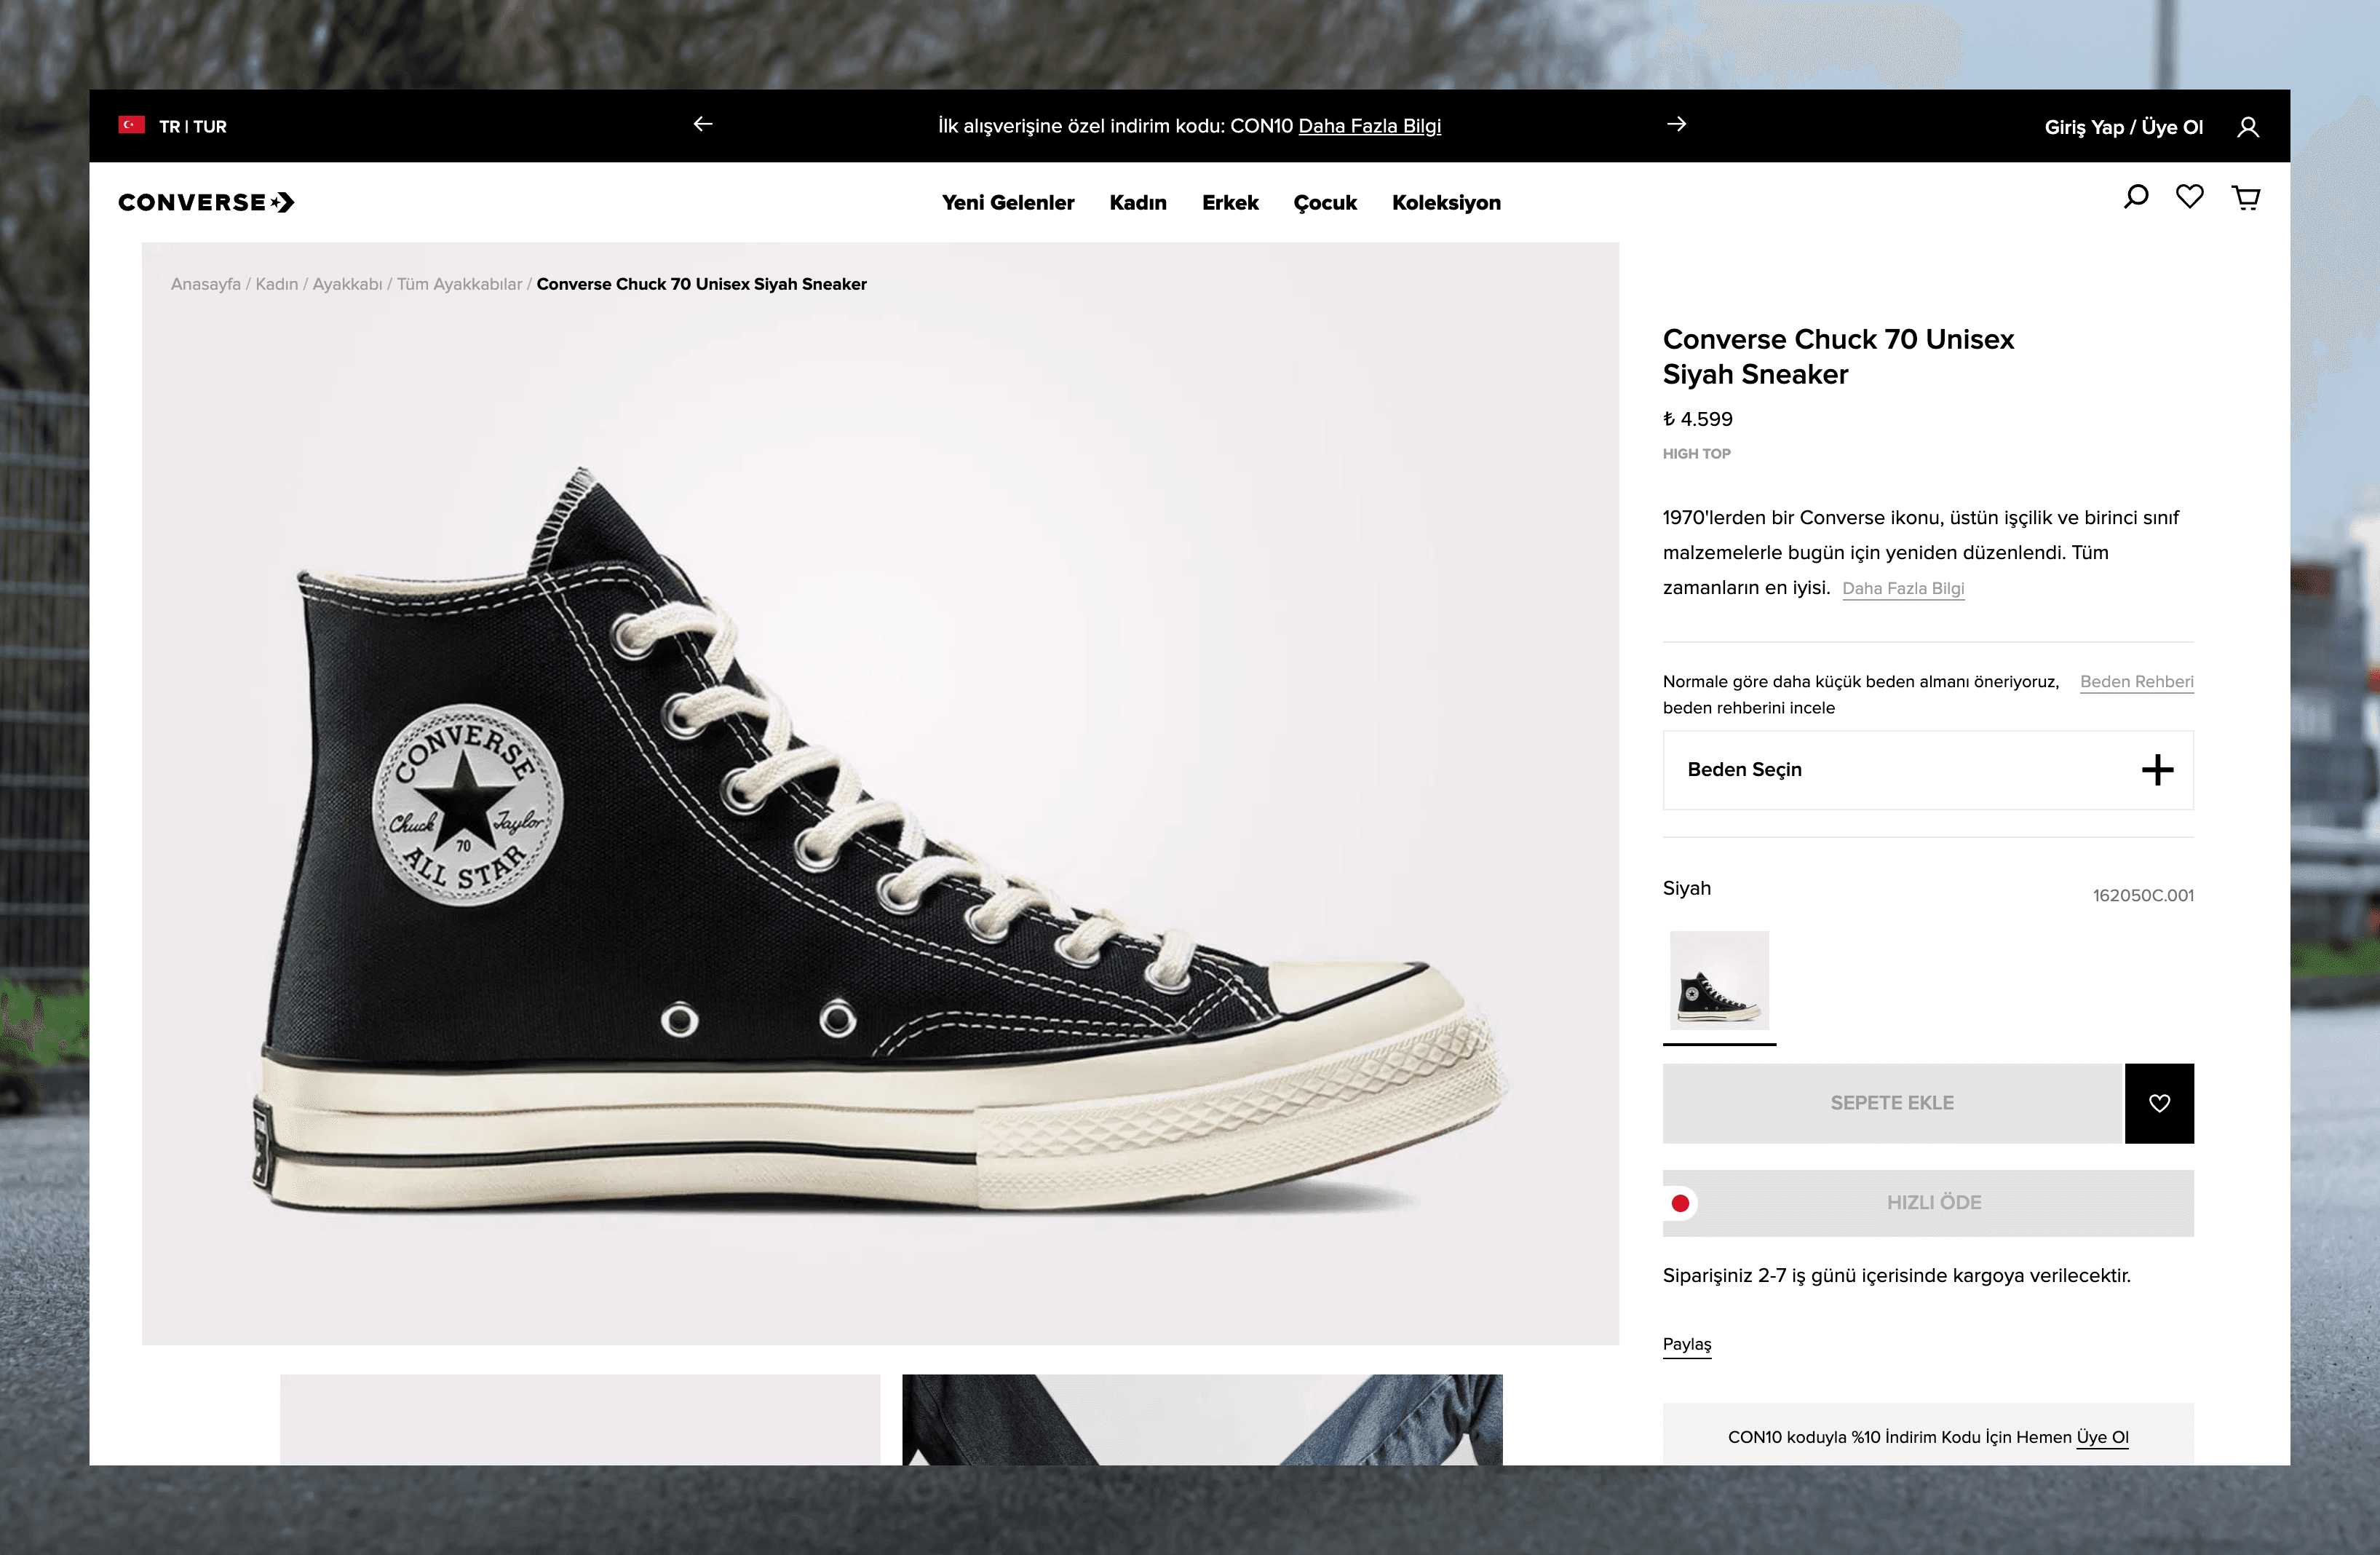
Task: Click the Tüm Ayakkabılar breadcrumb
Action: point(459,284)
